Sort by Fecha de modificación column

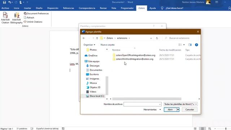170,50
